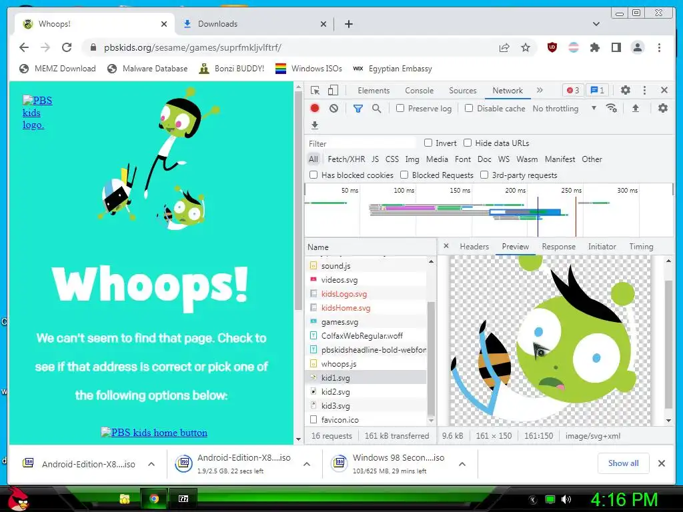Image resolution: width=683 pixels, height=512 pixels.
Task: Toggle the network filter funnel icon
Action: (x=358, y=109)
